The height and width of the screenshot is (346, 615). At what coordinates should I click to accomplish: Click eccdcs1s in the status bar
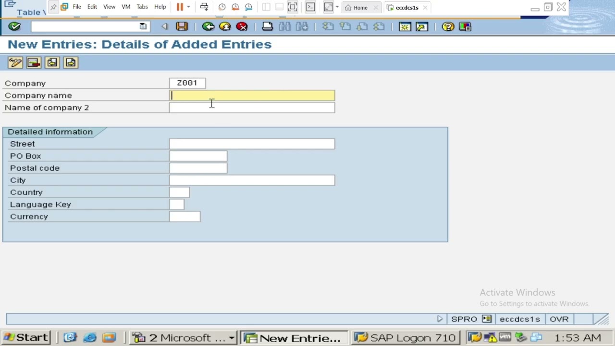coord(520,319)
